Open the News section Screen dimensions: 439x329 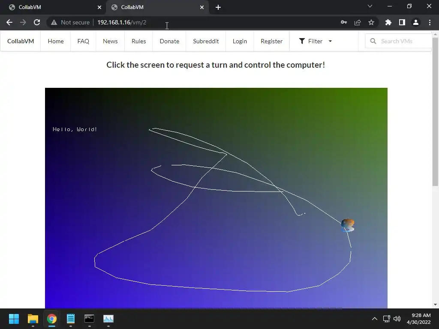[x=110, y=41]
